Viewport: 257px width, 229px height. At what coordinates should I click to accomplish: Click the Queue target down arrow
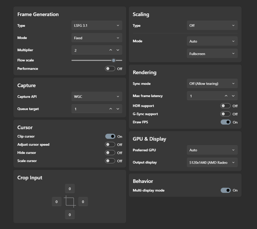118,109
